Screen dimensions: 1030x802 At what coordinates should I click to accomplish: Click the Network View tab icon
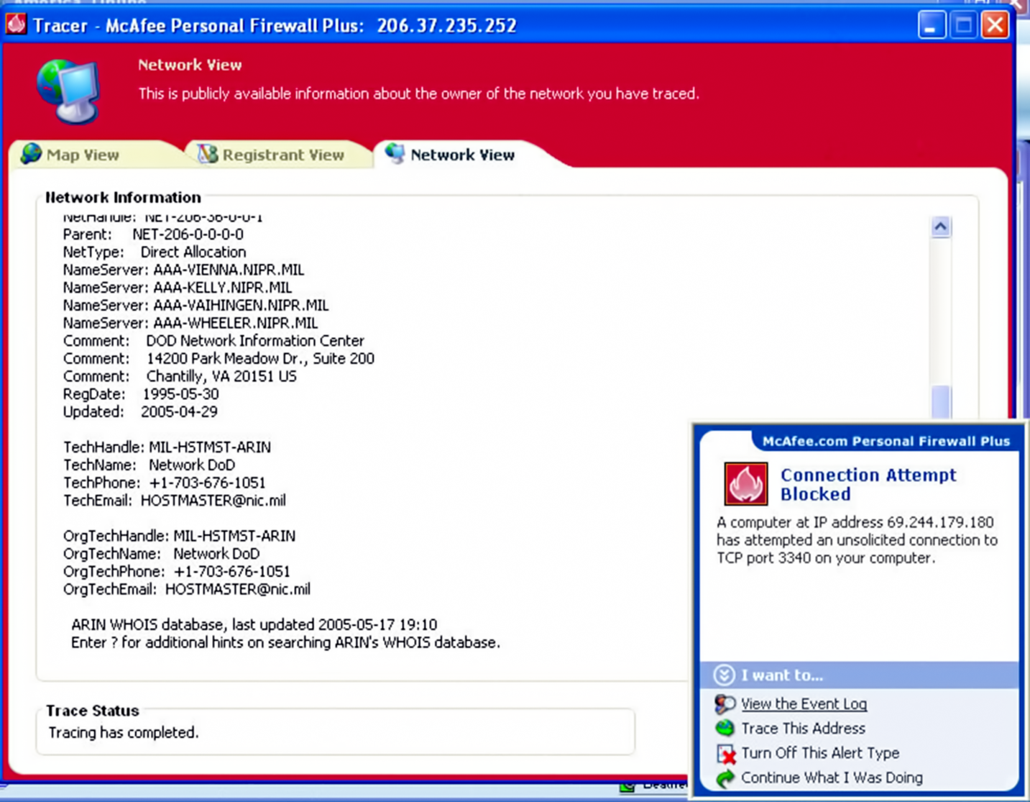click(395, 153)
